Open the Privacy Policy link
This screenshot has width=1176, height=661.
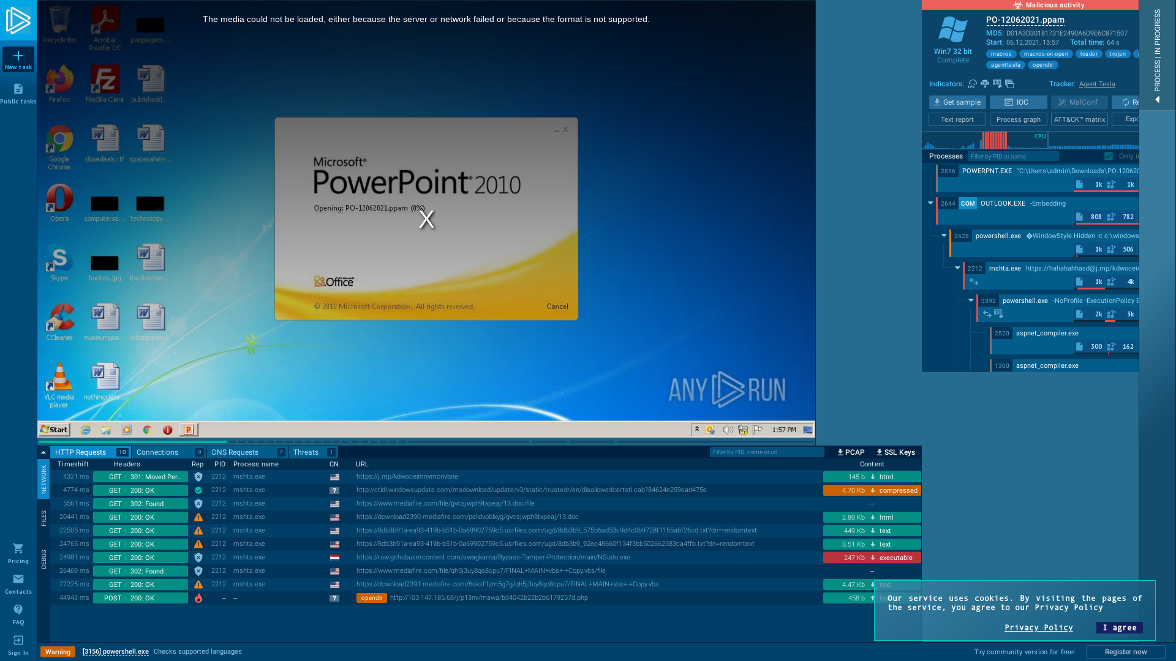(x=1038, y=627)
